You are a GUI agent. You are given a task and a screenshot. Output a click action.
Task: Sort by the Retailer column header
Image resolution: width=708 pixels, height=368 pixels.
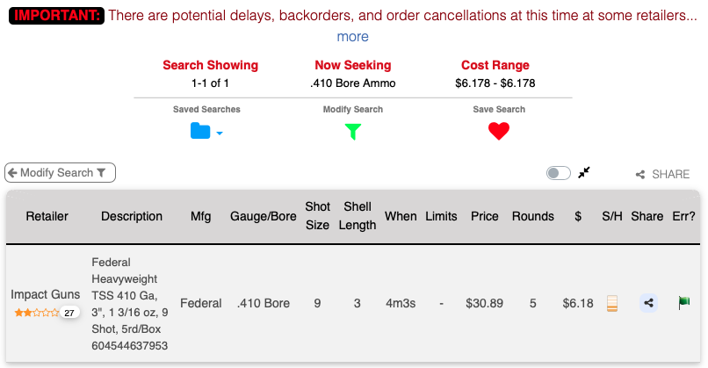(47, 216)
